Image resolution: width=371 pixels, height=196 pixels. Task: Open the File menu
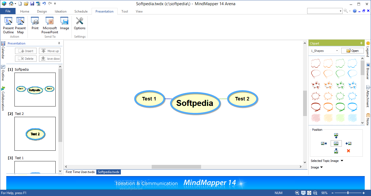coord(8,11)
